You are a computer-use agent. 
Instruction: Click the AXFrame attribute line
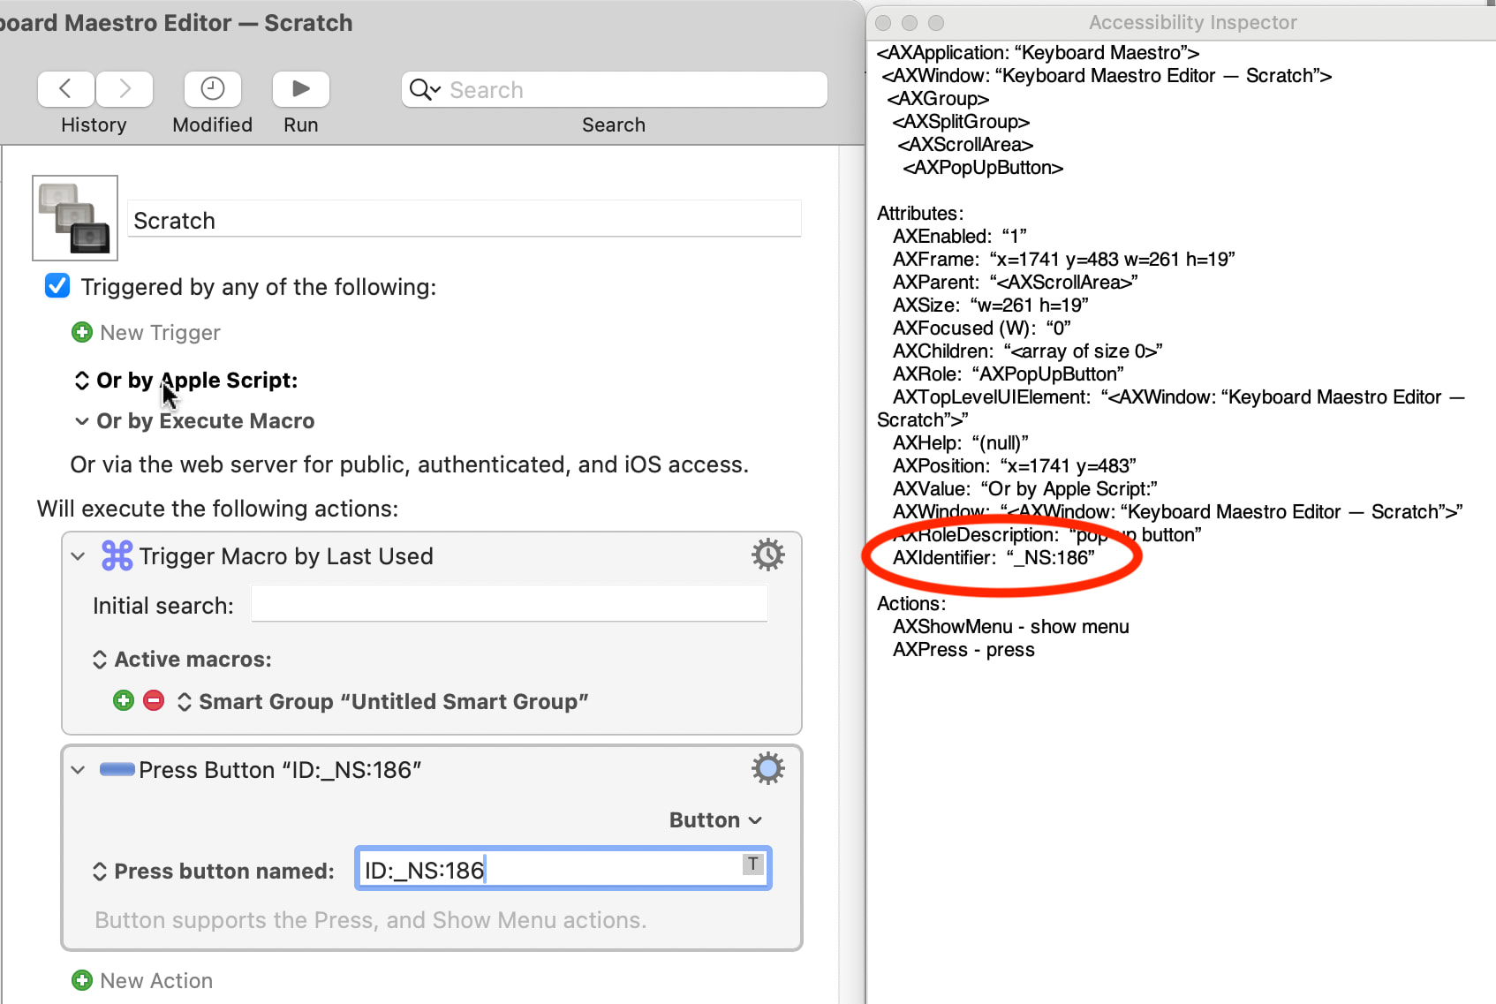(x=1064, y=260)
